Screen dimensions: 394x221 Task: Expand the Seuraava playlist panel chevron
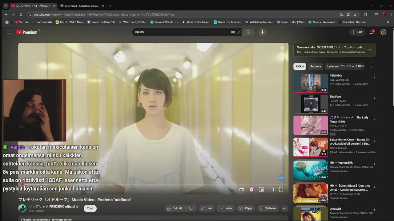(x=370, y=50)
